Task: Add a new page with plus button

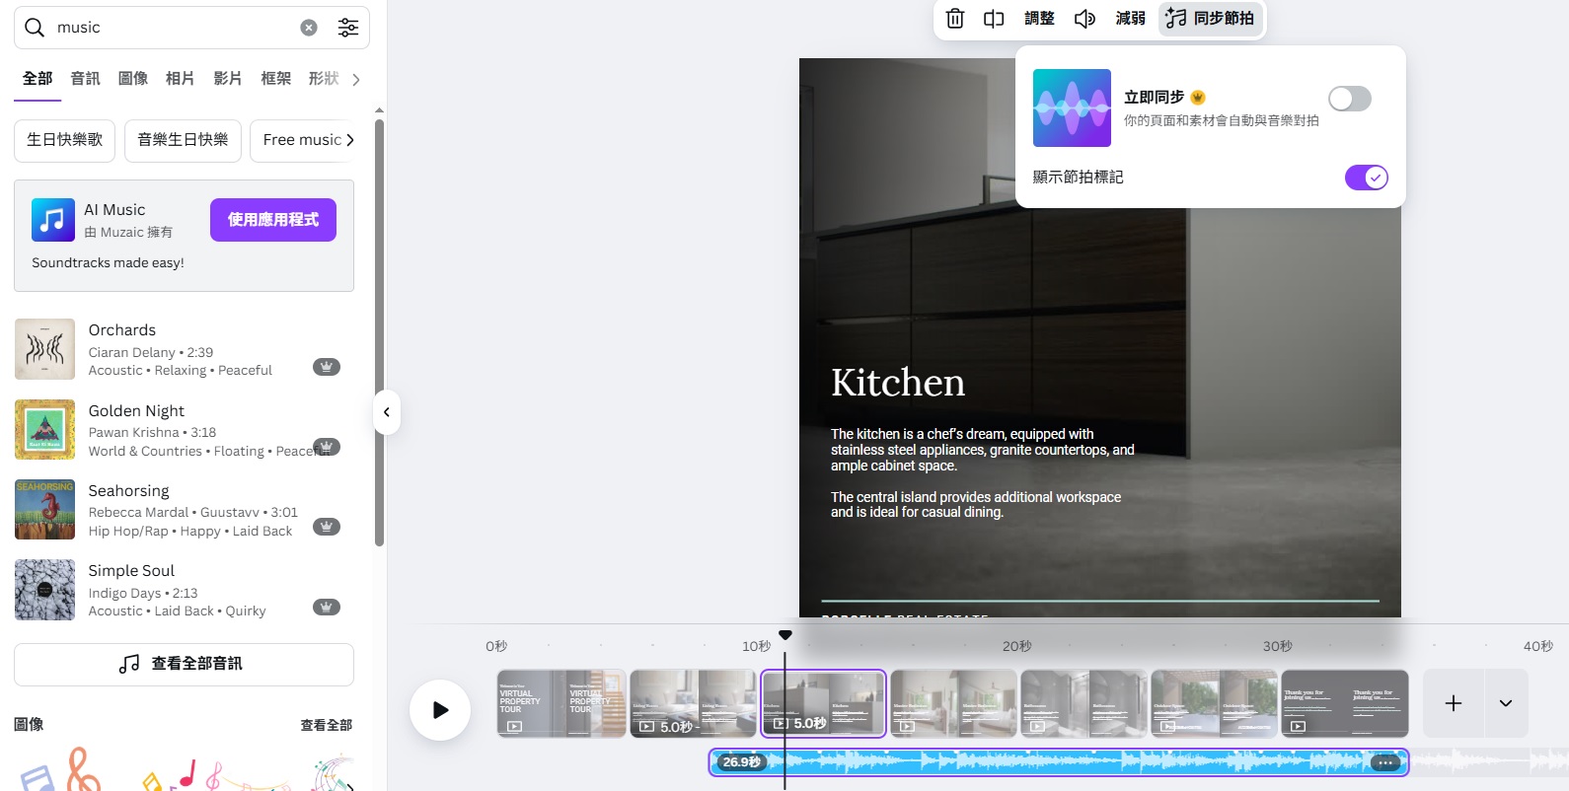Action: pos(1454,703)
